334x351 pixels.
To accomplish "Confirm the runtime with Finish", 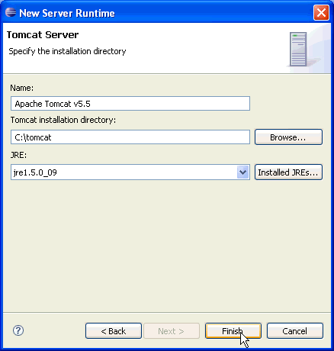I will pyautogui.click(x=233, y=331).
